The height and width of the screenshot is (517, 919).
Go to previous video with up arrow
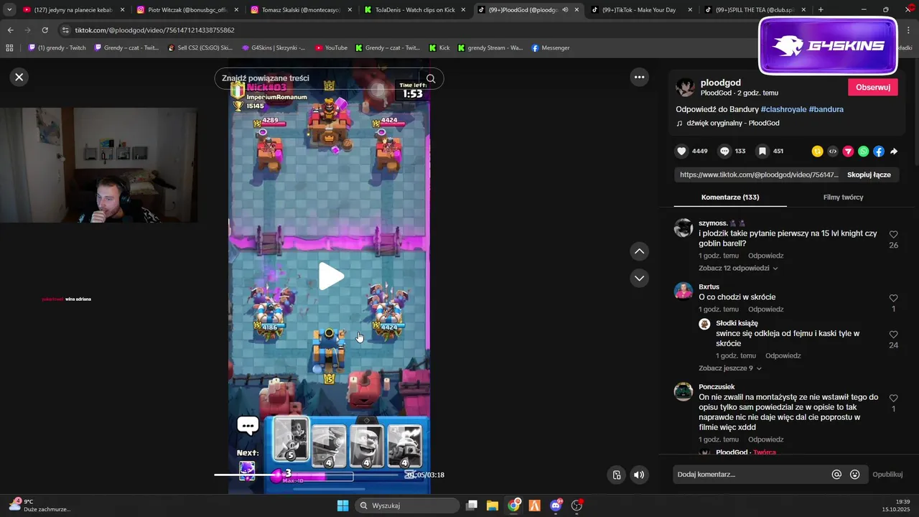click(639, 251)
